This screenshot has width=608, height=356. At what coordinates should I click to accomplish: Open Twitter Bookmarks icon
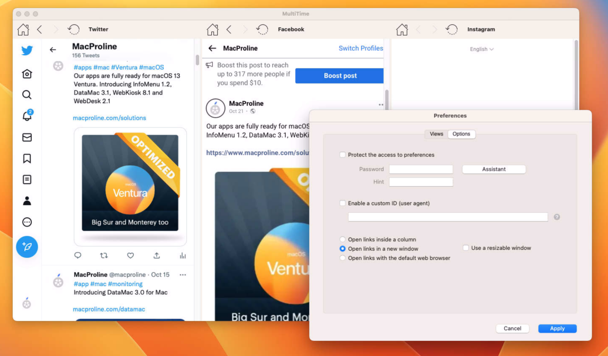(27, 158)
